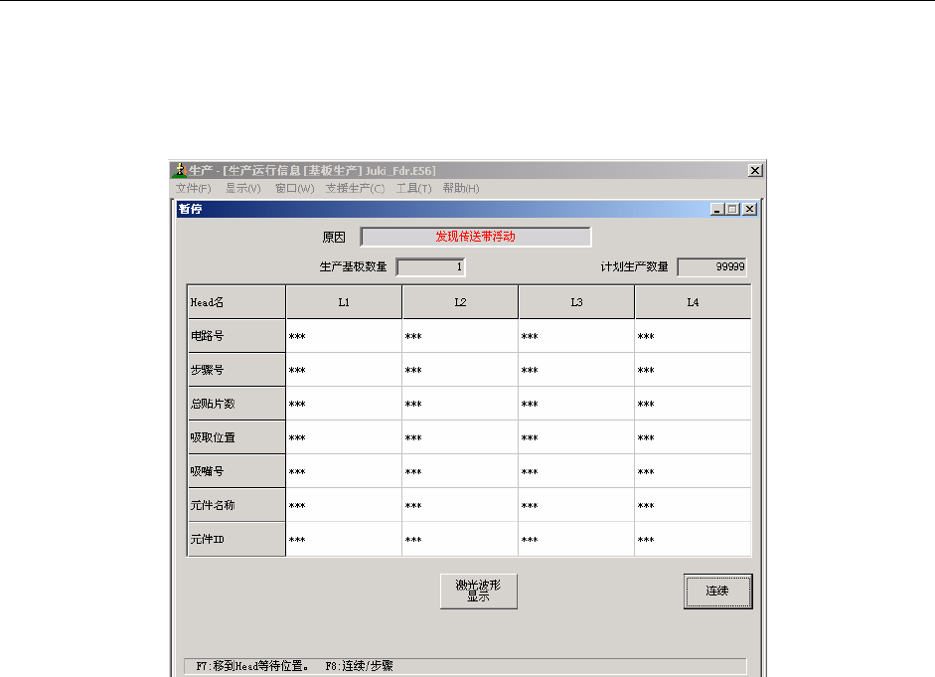Click the 电路号 cell under L1
The height and width of the screenshot is (677, 935).
coord(344,336)
